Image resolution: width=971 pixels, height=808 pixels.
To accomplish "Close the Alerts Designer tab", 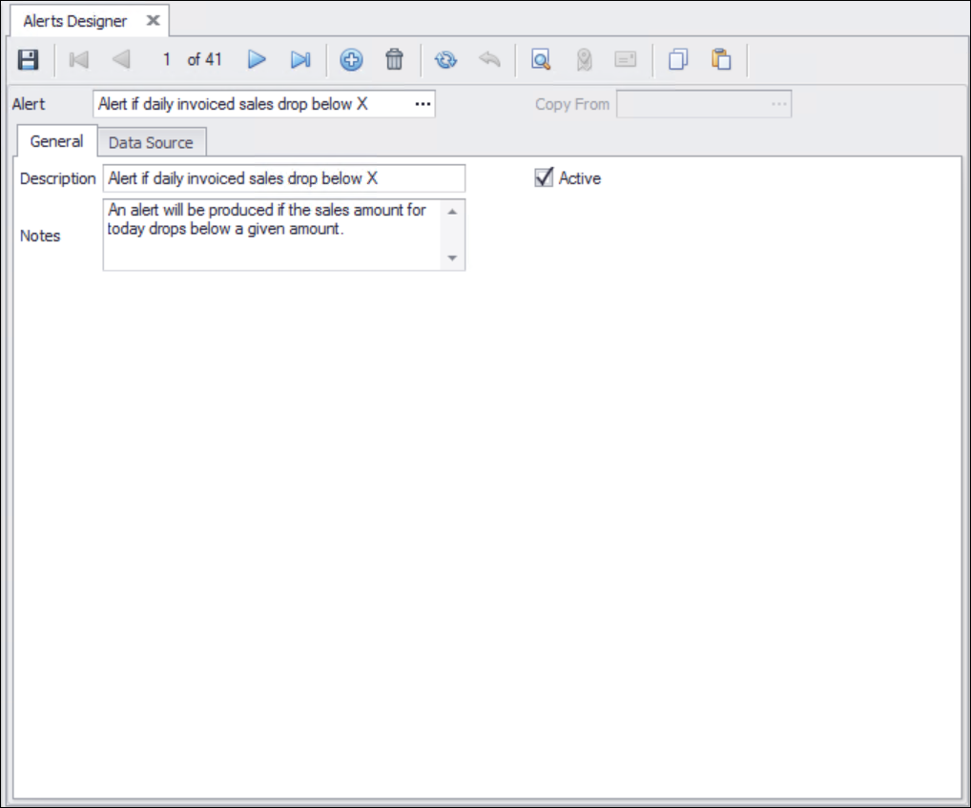I will click(153, 20).
